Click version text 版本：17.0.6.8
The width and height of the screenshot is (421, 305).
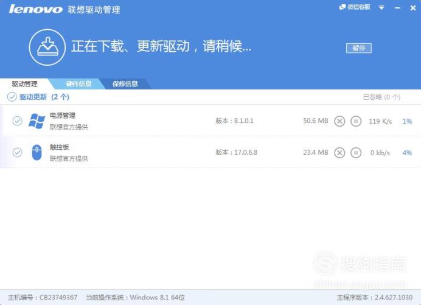point(236,152)
